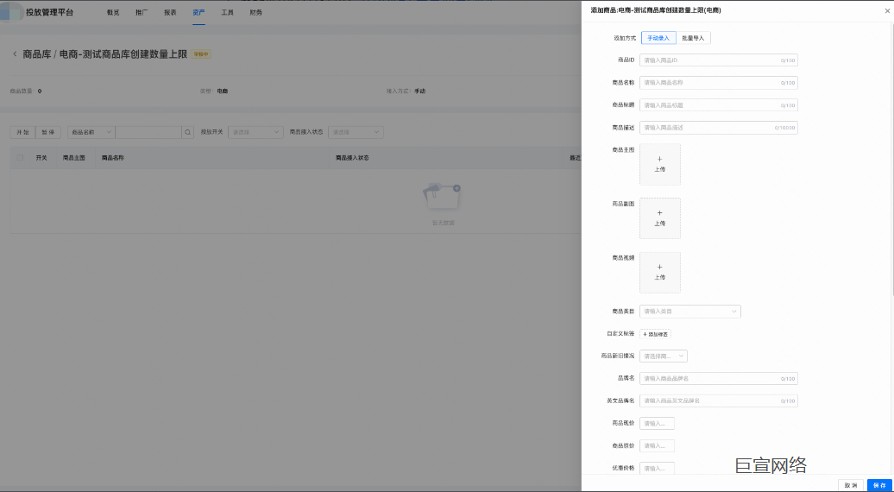Open the 商品类目 dropdown
This screenshot has width=894, height=492.
689,312
